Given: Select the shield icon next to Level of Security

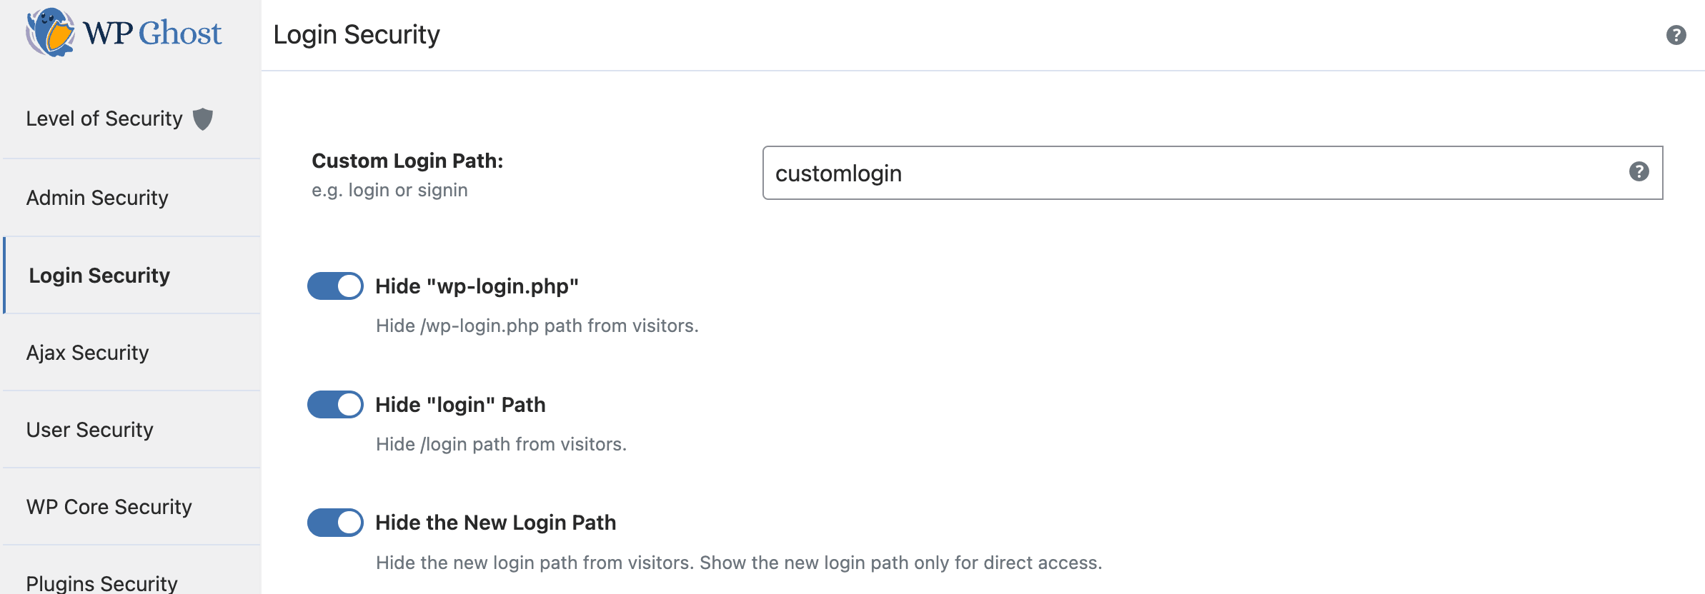Looking at the screenshot, I should tap(204, 119).
